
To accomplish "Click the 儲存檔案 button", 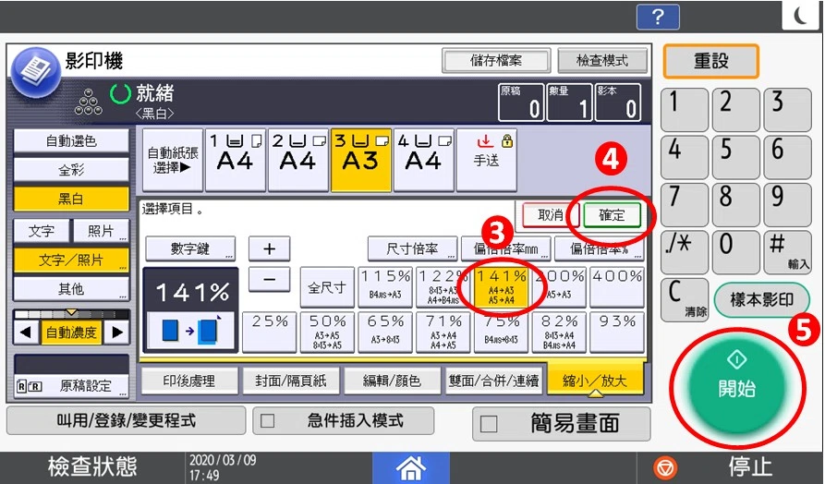I will [x=496, y=61].
